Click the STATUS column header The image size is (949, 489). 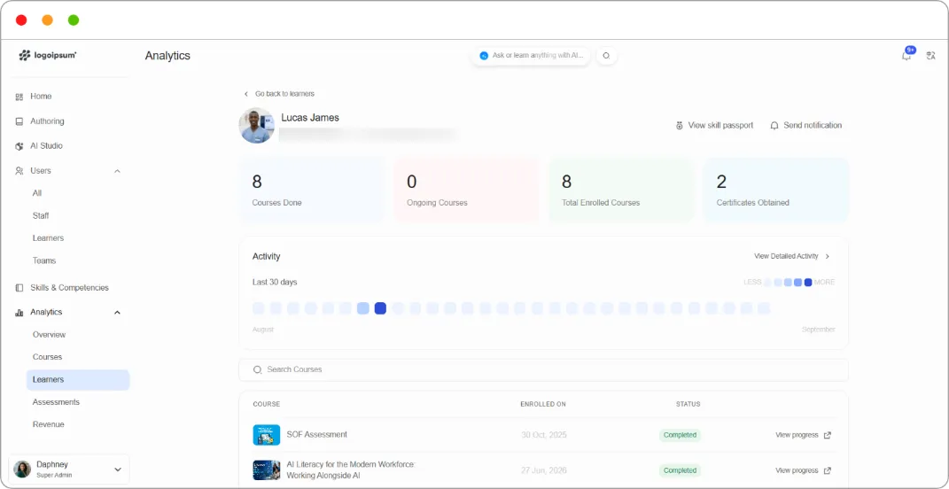pyautogui.click(x=688, y=404)
